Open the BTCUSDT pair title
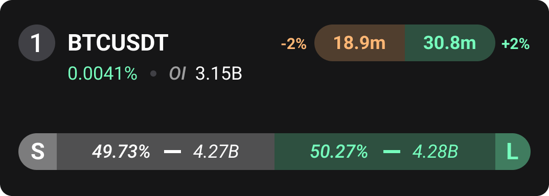 point(118,43)
